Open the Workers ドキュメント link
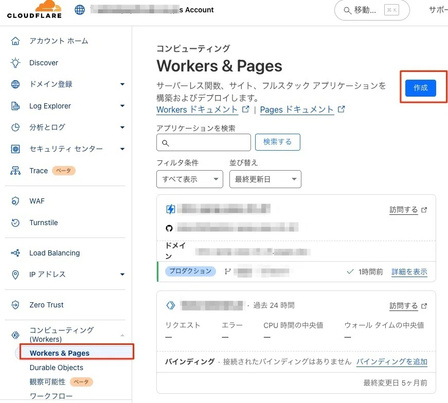This screenshot has width=448, height=403. (197, 109)
